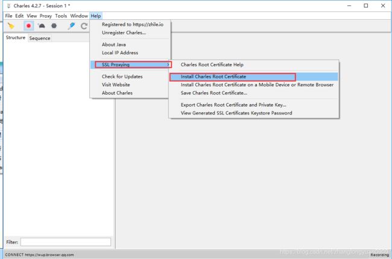Open the Proxy menu
392x259 pixels.
[x=46, y=16]
